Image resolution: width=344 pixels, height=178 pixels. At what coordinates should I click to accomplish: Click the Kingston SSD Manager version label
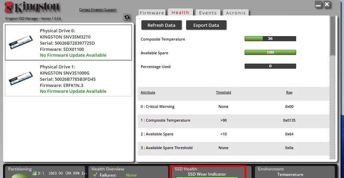coord(33,19)
